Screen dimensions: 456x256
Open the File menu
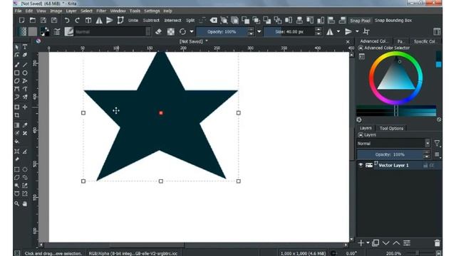pyautogui.click(x=18, y=11)
